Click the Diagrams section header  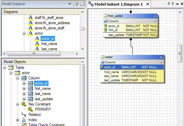[41, 12]
